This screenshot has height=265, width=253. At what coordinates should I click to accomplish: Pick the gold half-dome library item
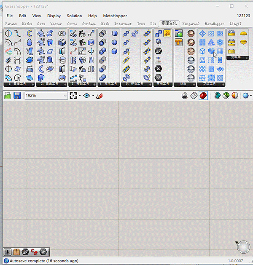[244, 33]
